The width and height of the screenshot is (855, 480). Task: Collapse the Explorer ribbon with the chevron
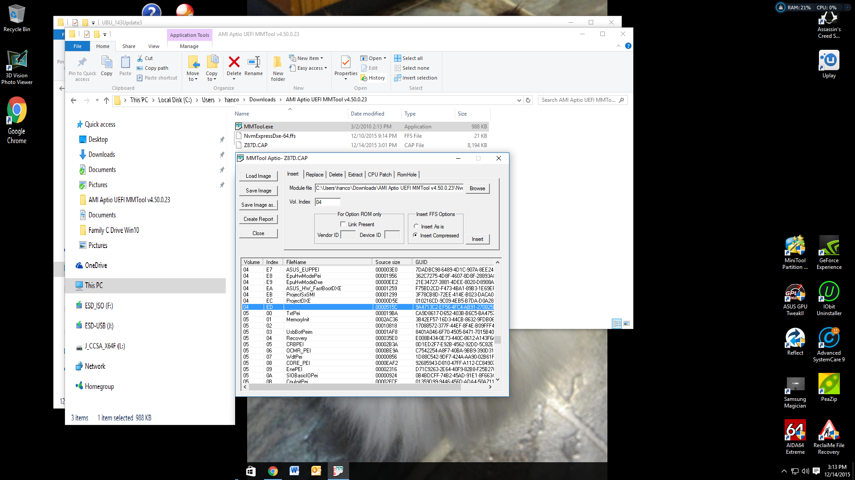pos(618,46)
